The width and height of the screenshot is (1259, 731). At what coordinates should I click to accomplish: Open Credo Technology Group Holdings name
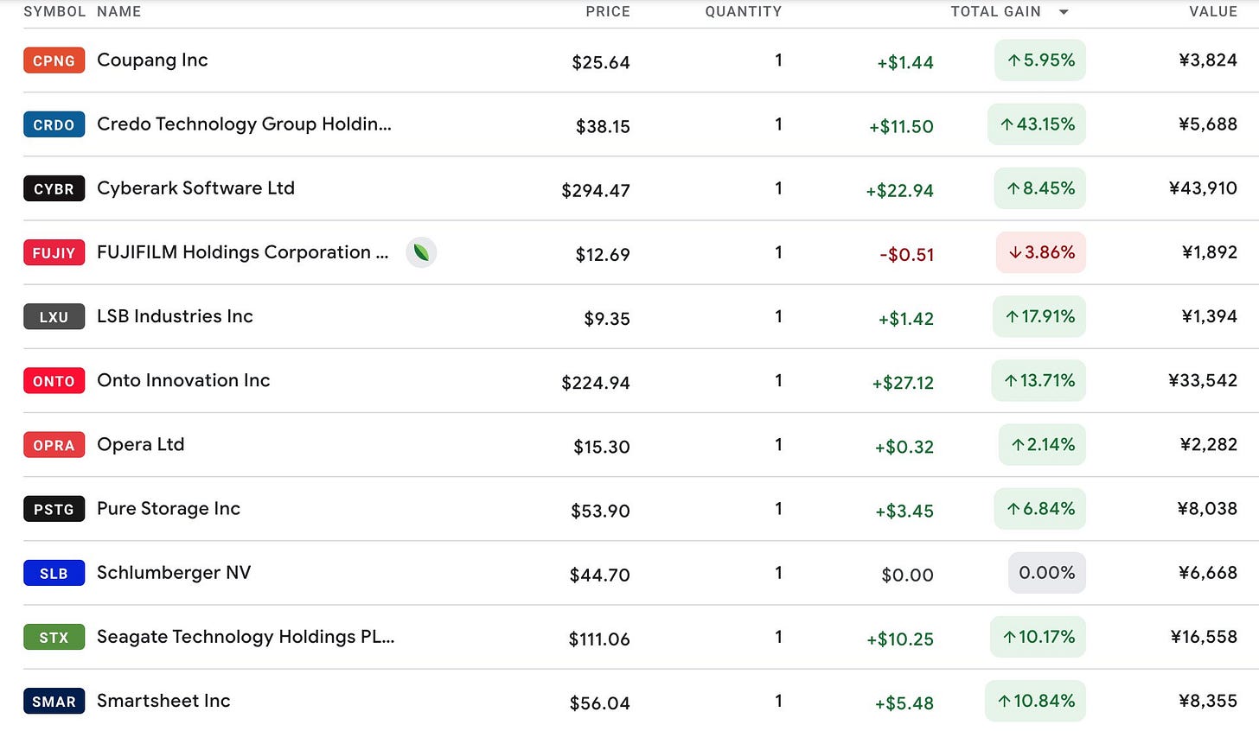pyautogui.click(x=244, y=124)
